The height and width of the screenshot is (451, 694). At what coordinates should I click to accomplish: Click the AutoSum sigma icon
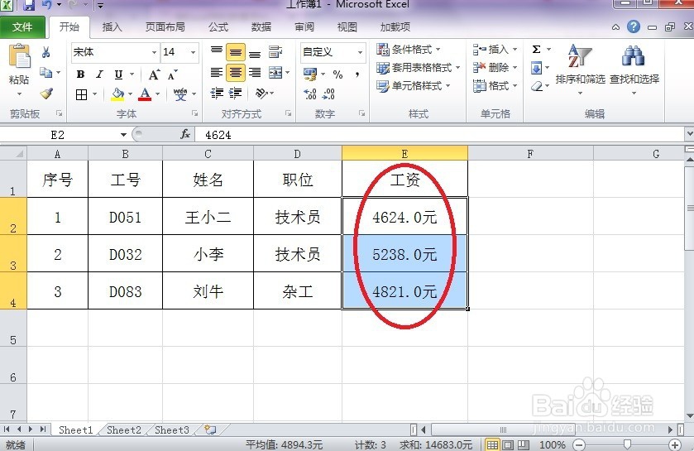[536, 49]
